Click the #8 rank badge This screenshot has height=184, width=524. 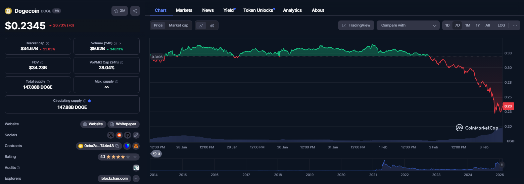tap(56, 11)
